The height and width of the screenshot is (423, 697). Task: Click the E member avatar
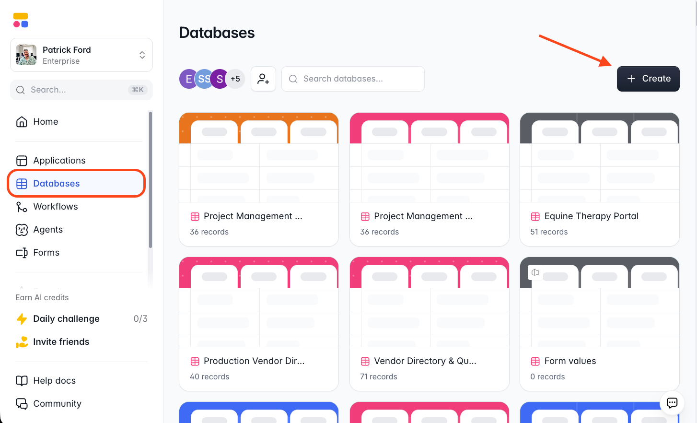click(189, 79)
